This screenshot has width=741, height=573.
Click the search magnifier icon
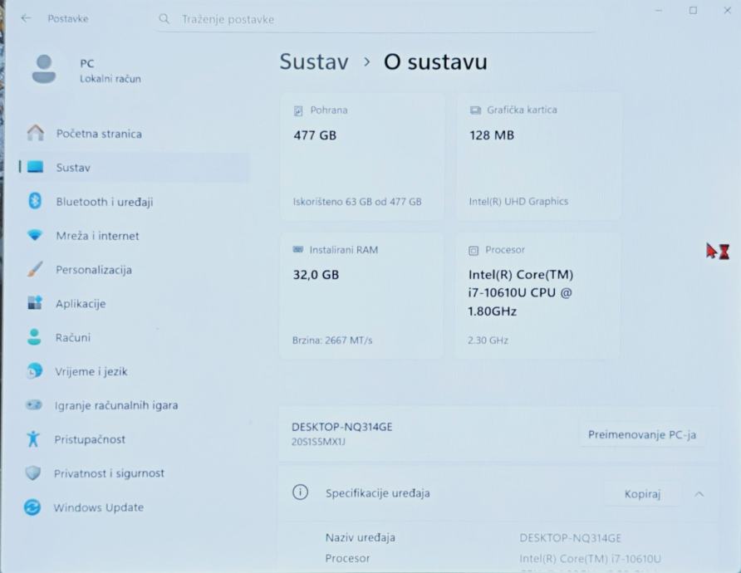tap(164, 19)
